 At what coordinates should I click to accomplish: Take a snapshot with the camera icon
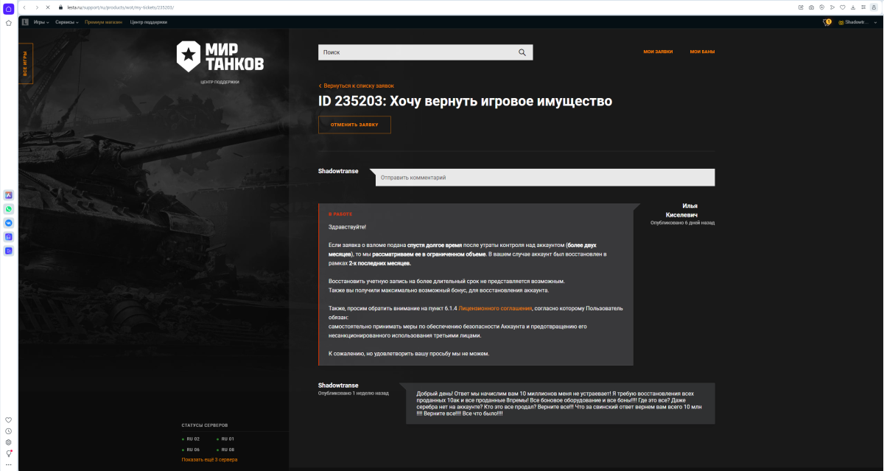(x=811, y=7)
